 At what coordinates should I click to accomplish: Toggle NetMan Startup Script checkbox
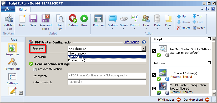click(x=154, y=51)
